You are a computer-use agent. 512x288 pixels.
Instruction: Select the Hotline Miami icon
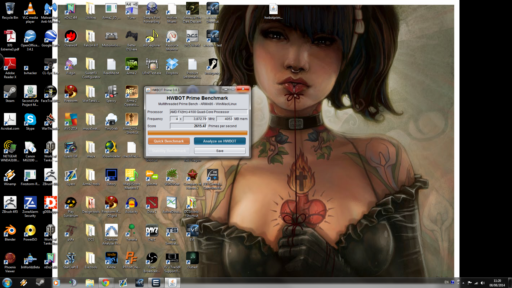[172, 13]
